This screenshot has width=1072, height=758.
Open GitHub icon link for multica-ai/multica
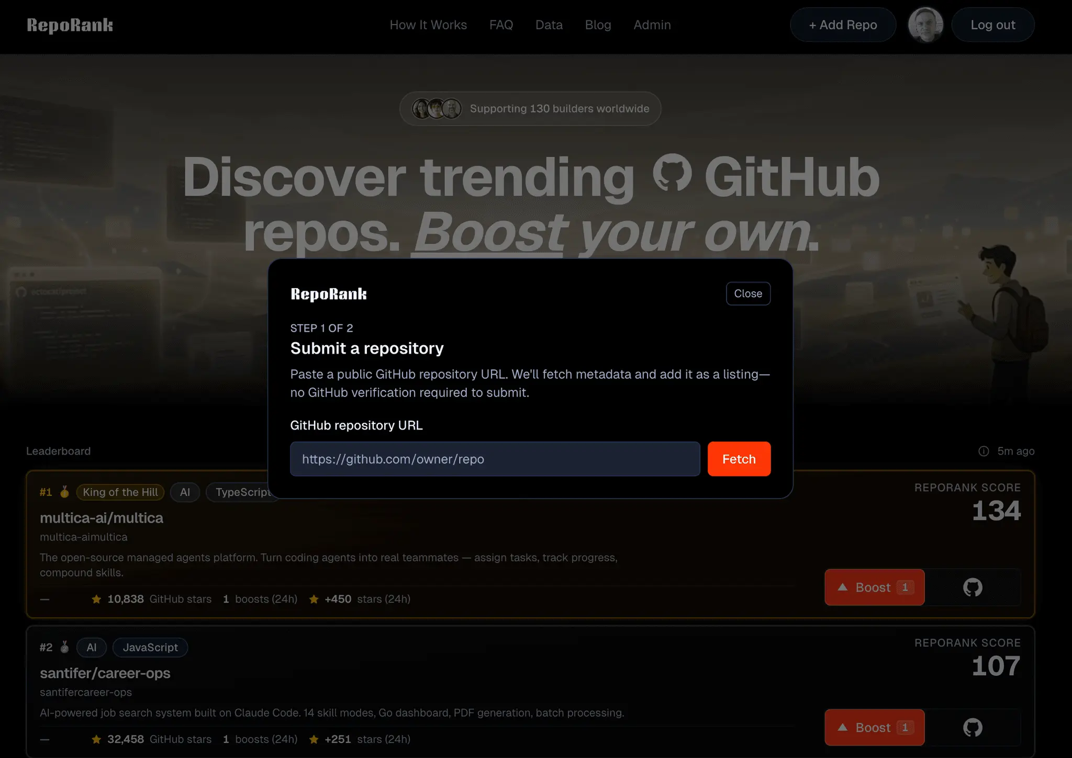[973, 587]
